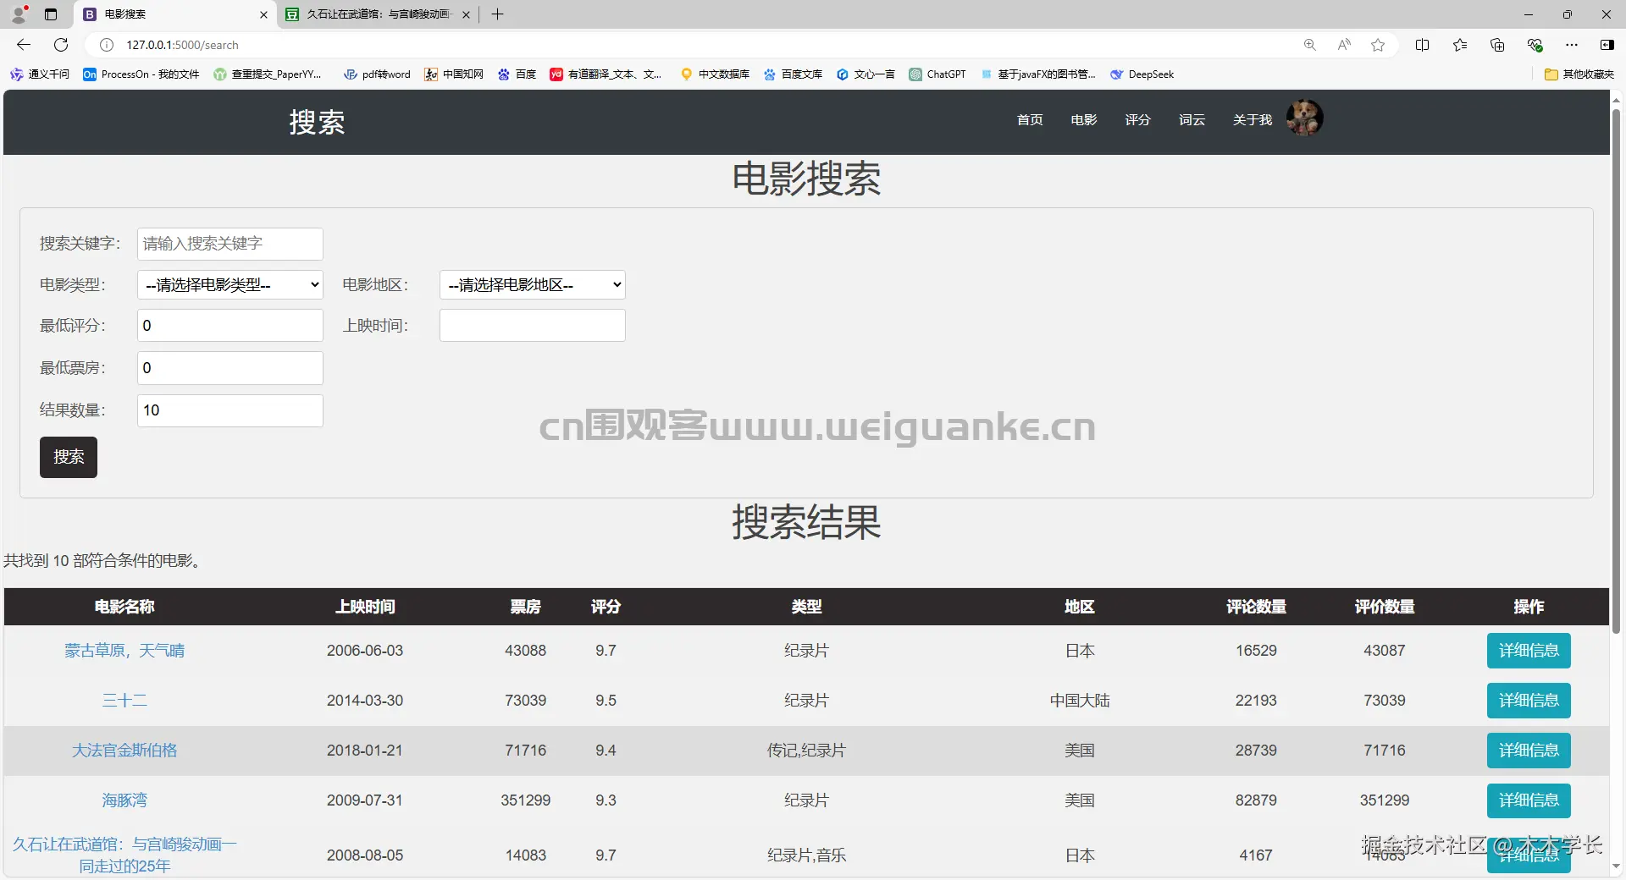Open the 评分 navigation item

coord(1137,120)
